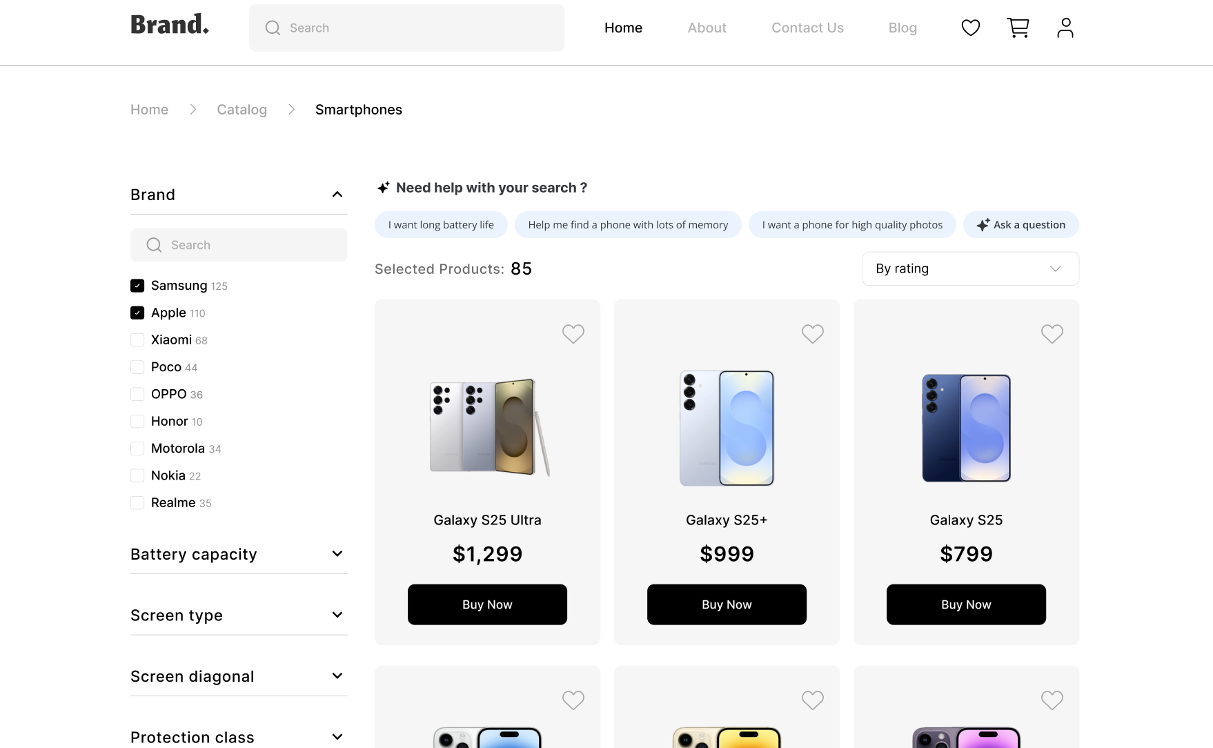Enable the Xiaomi brand checkbox
This screenshot has width=1213, height=748.
(137, 340)
